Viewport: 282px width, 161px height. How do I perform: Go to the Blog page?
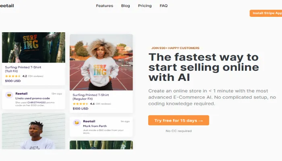coord(125,6)
